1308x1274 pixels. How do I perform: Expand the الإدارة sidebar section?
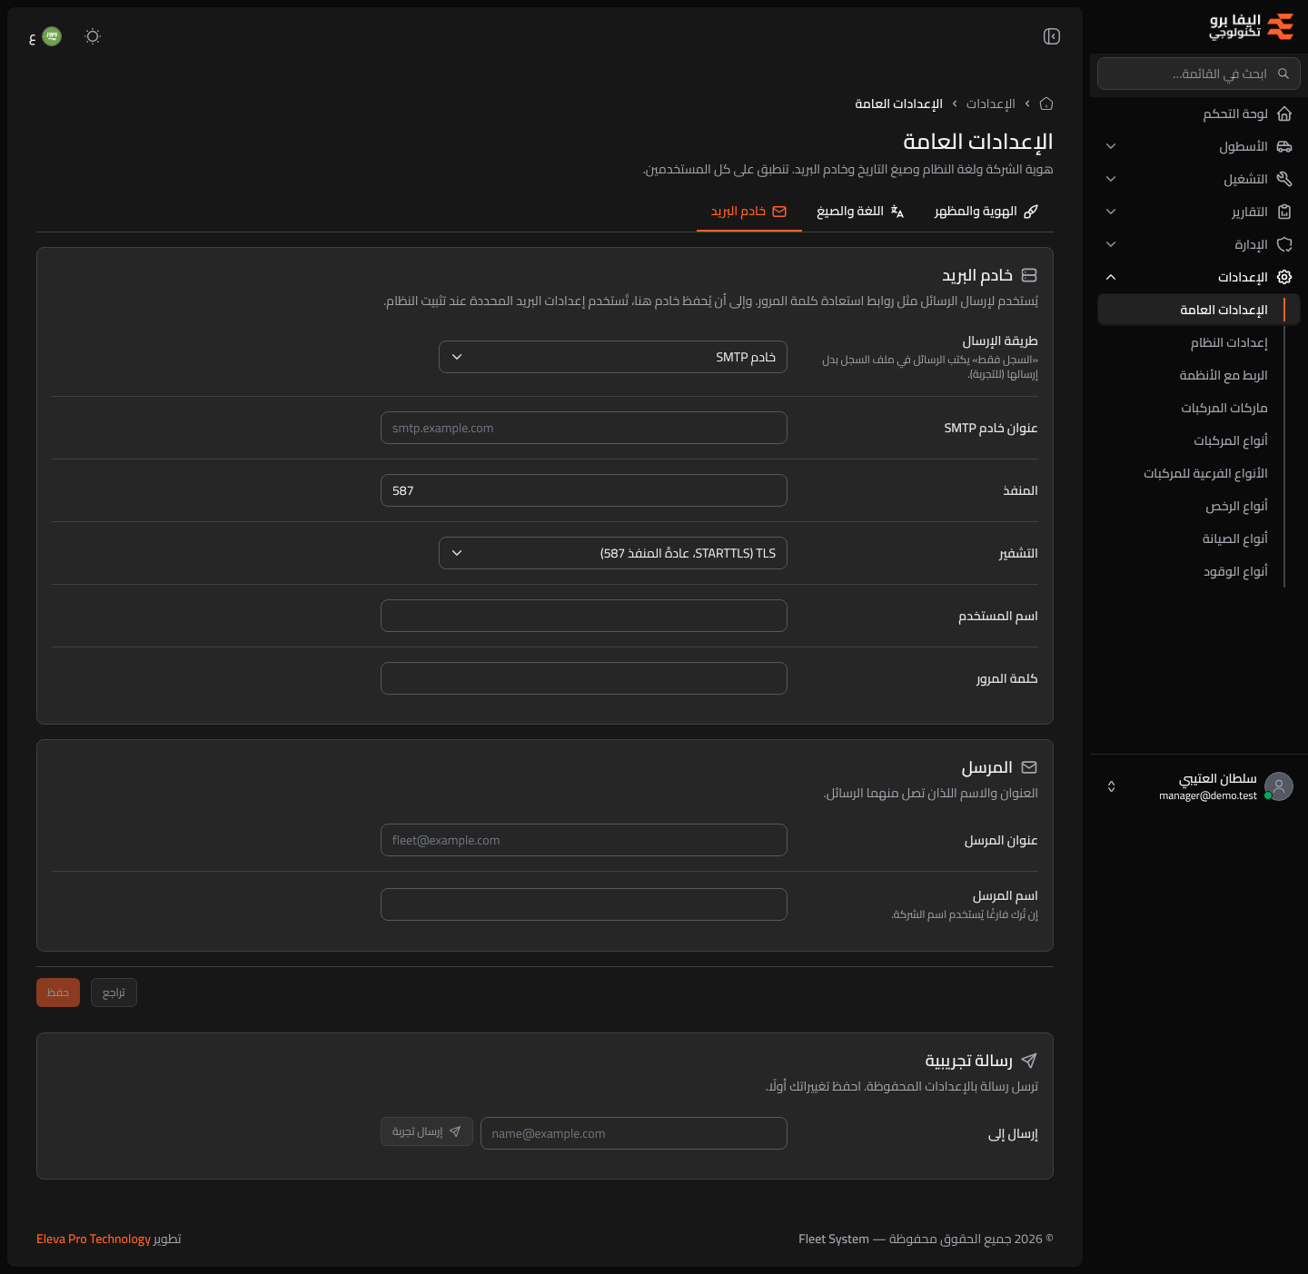coord(1199,244)
